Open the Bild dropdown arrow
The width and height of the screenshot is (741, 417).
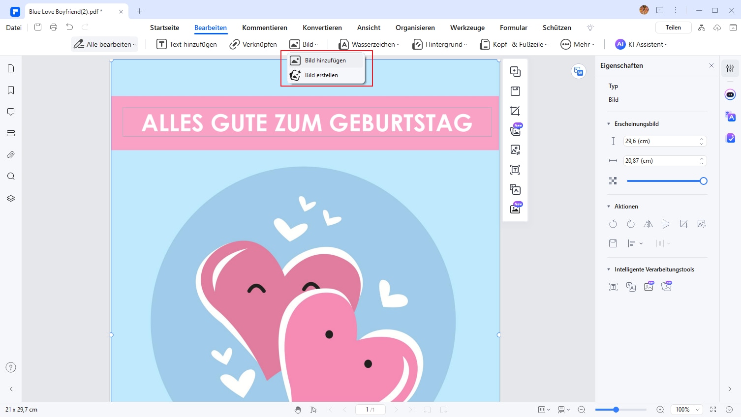point(316,45)
